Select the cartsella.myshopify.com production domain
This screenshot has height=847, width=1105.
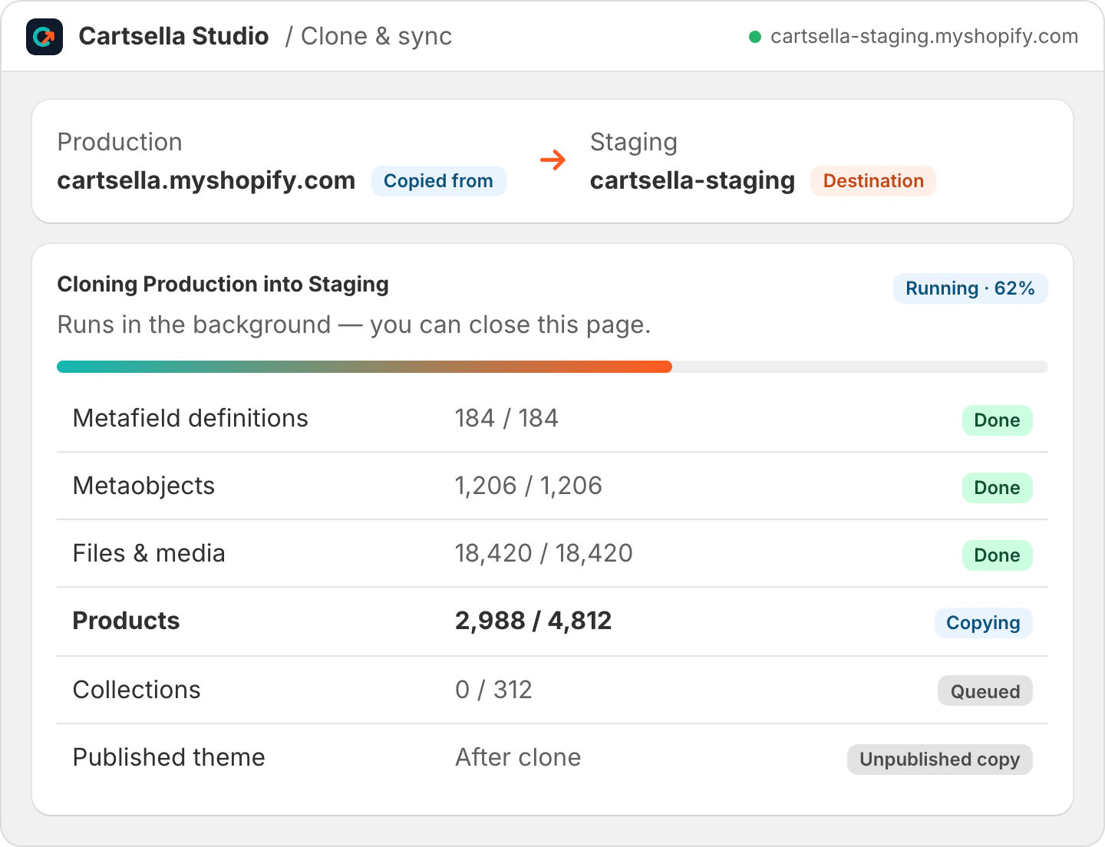[206, 180]
